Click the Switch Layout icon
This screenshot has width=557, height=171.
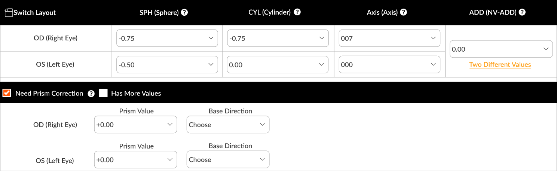(9, 13)
